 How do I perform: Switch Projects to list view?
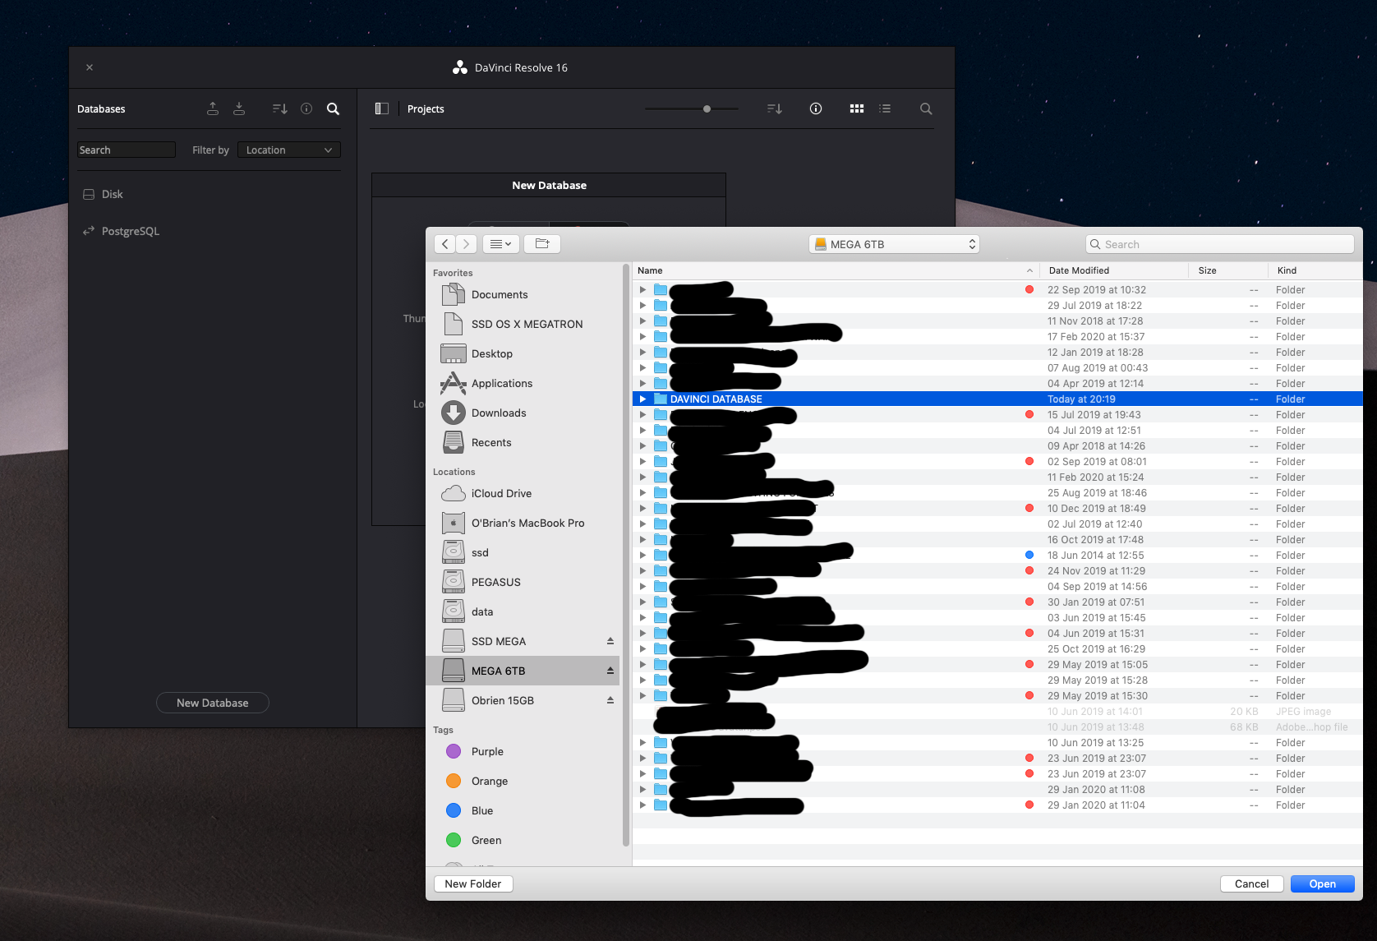[x=885, y=108]
